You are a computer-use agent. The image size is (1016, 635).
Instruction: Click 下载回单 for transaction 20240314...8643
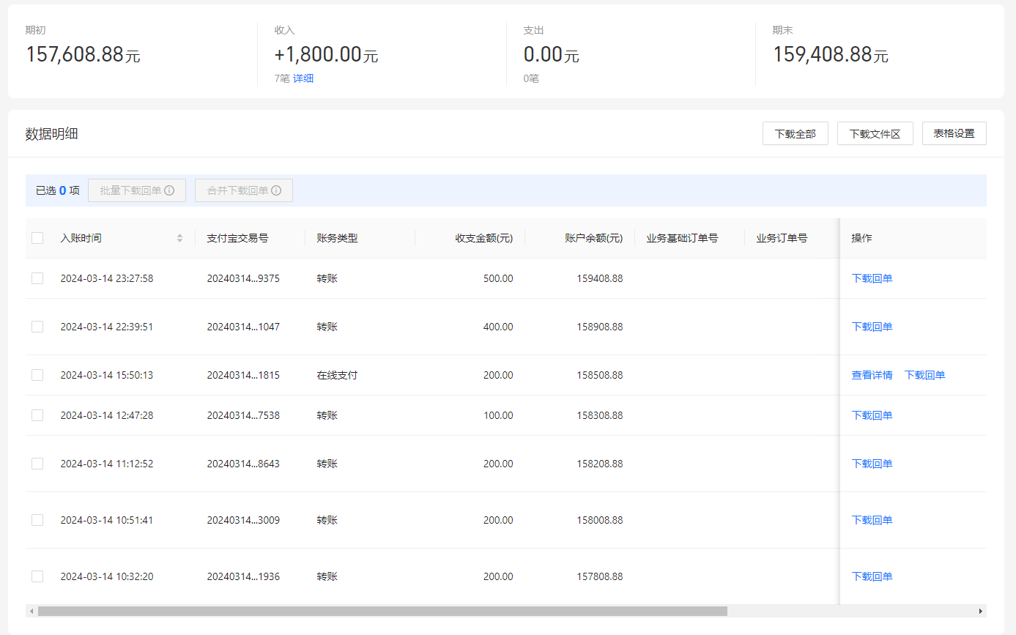872,464
